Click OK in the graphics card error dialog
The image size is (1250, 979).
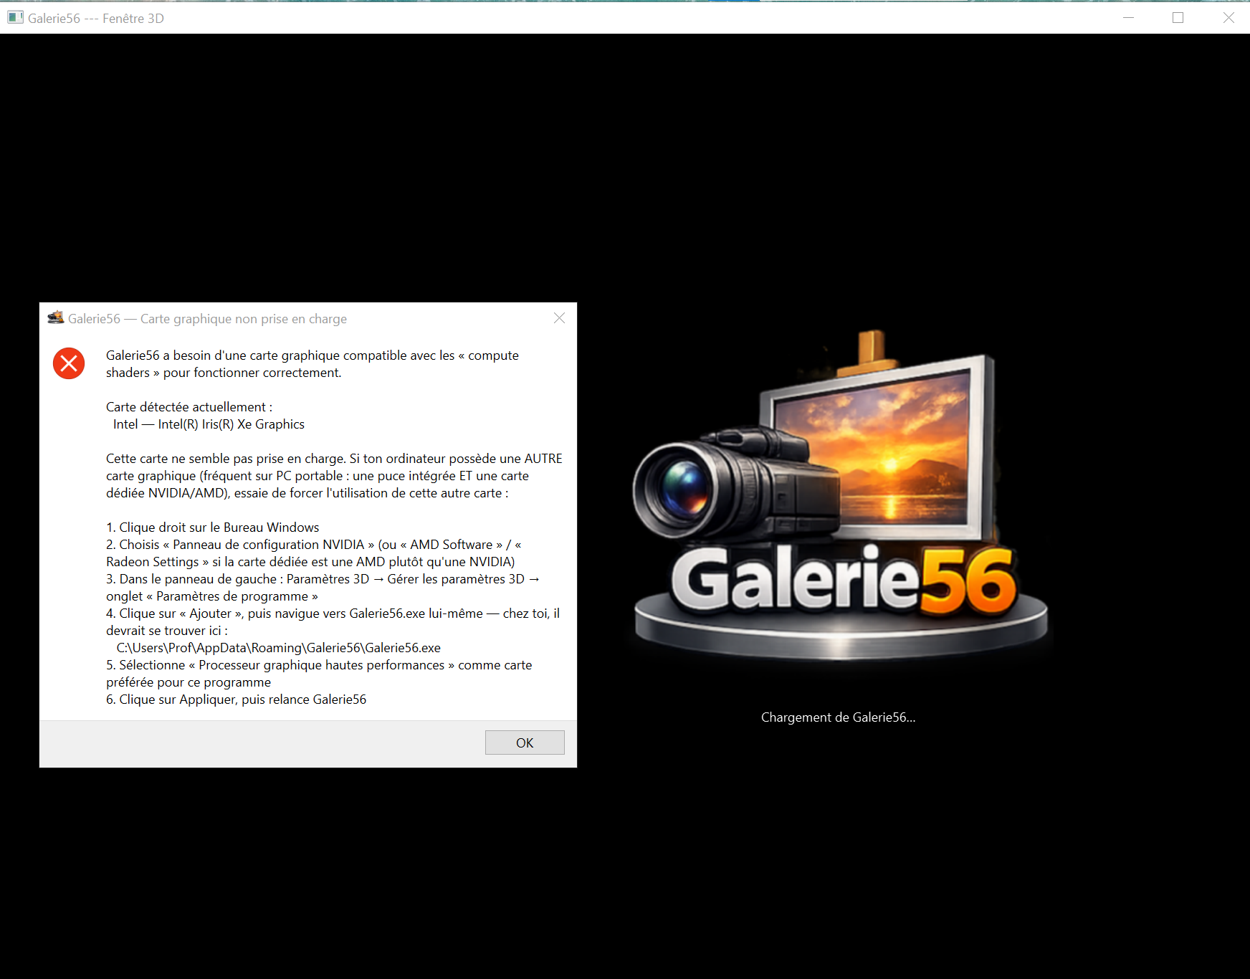coord(525,742)
